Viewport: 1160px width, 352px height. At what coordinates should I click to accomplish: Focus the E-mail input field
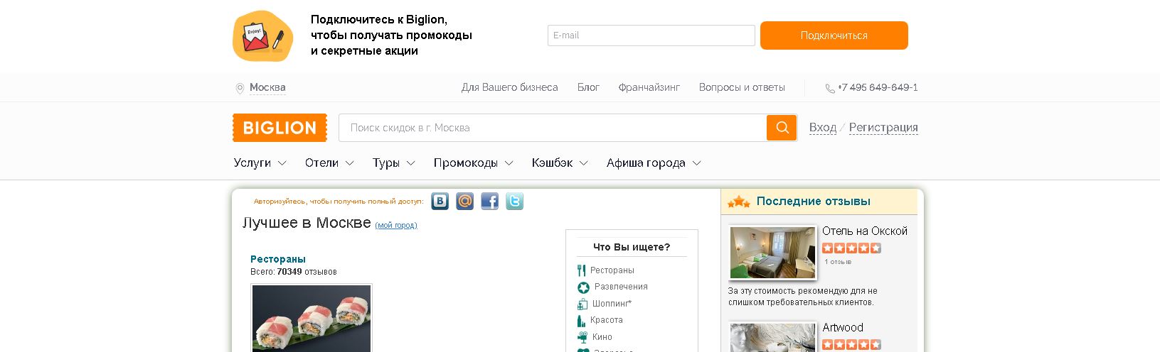click(651, 35)
